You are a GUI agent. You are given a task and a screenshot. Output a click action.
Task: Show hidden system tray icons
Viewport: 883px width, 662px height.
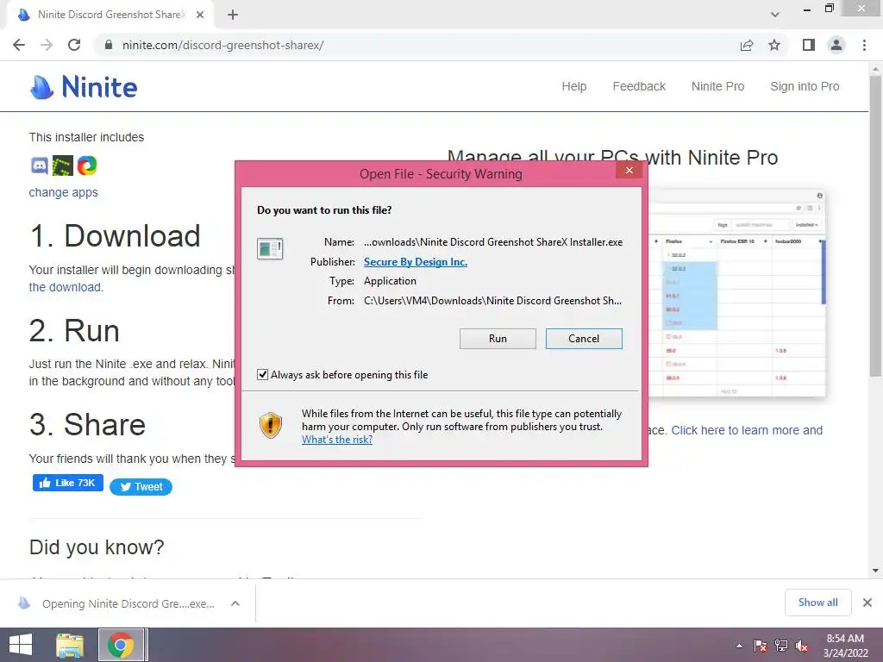pyautogui.click(x=739, y=646)
